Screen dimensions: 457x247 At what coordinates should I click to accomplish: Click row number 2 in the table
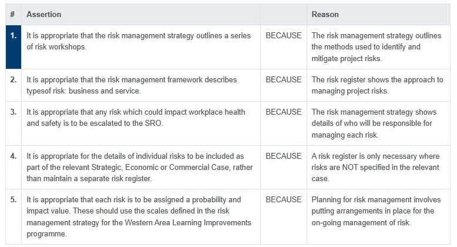[x=14, y=79]
